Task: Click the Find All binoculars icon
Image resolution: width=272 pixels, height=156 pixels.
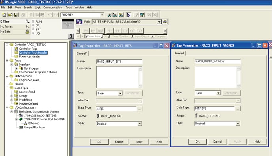Action: [x=121, y=15]
